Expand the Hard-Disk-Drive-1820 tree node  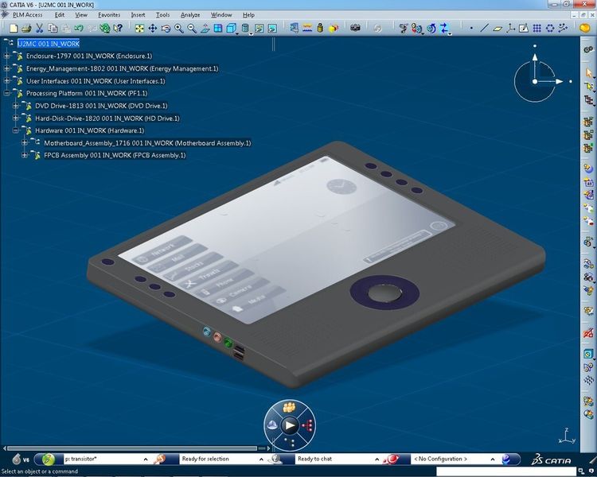click(x=16, y=118)
